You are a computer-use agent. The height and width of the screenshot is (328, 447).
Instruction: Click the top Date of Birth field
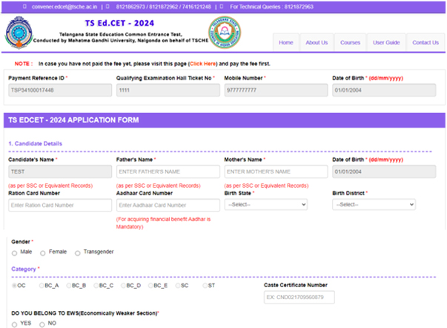384,91
